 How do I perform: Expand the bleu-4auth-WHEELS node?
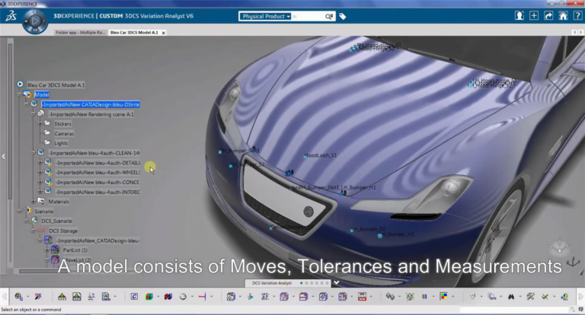(x=40, y=172)
